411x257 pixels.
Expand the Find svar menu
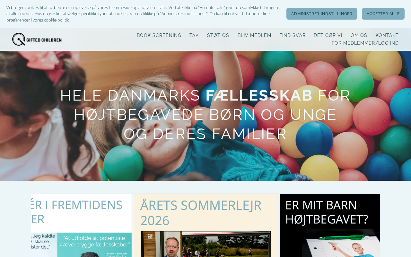coord(293,35)
